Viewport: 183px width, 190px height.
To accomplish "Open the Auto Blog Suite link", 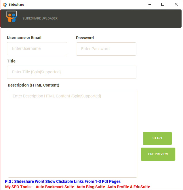I will tap(91, 187).
